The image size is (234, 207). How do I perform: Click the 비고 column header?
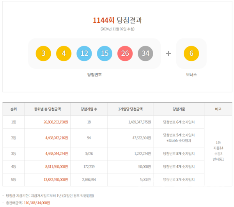[218, 109]
